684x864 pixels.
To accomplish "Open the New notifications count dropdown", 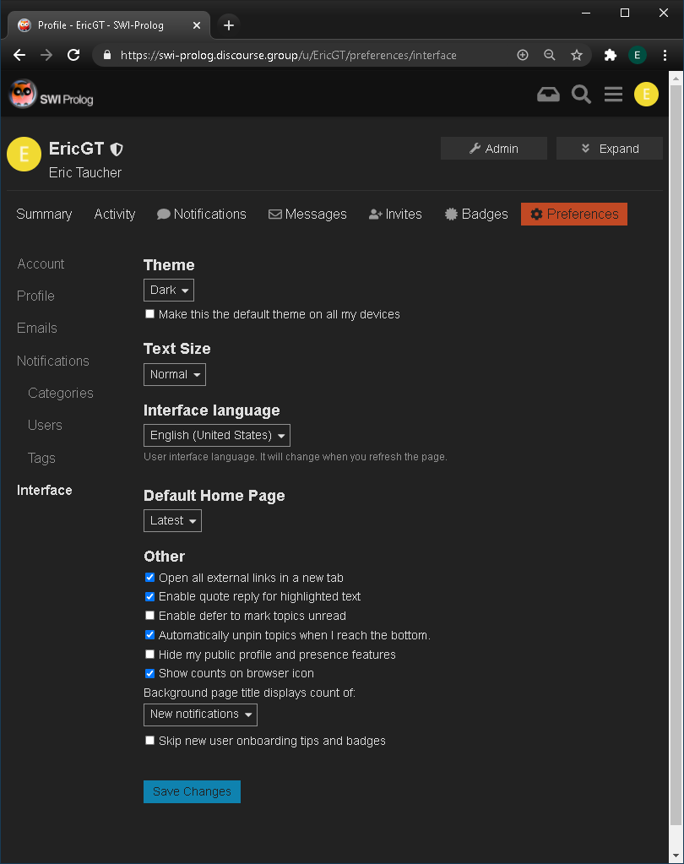I will pos(200,715).
